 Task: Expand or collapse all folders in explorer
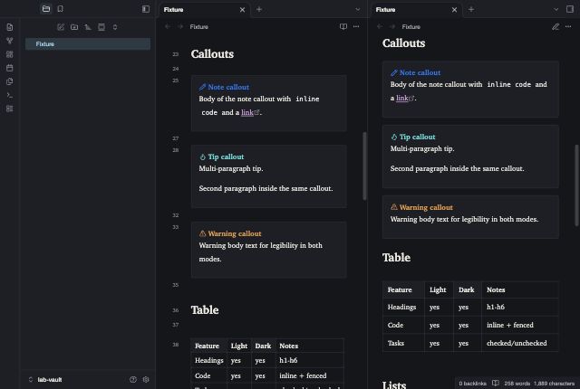click(x=115, y=27)
